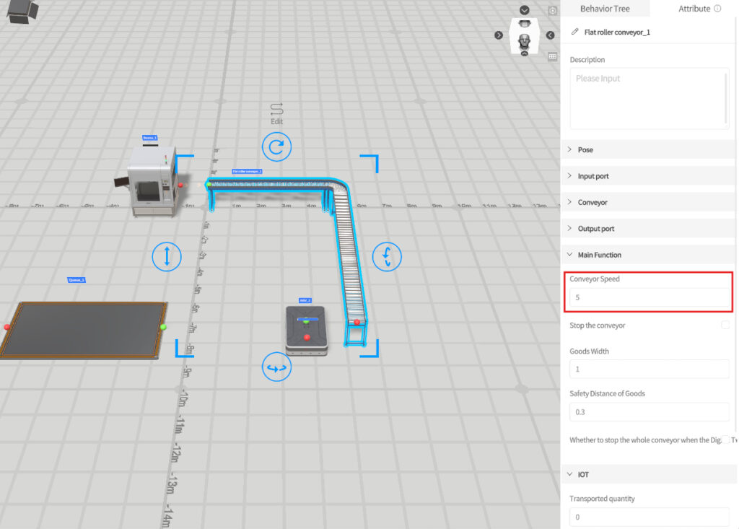Collapse the IOT section
739x529 pixels.
tap(649, 474)
